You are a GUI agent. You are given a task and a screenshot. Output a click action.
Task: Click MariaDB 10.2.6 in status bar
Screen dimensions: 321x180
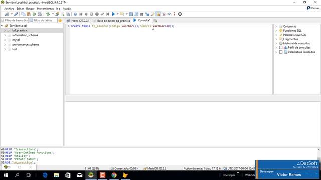point(155,169)
